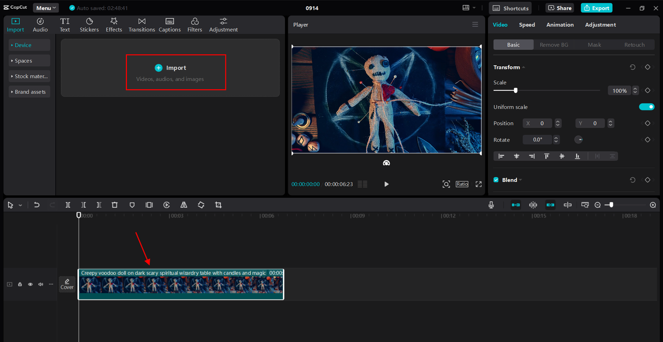
Task: Reset Transform settings with circular arrow
Action: click(x=632, y=67)
